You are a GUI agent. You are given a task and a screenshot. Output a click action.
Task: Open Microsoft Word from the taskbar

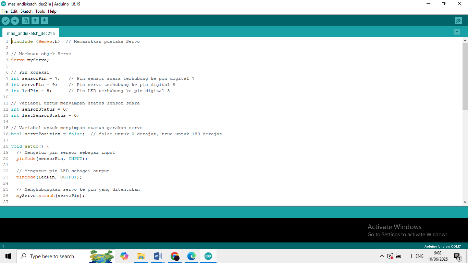coord(158,256)
